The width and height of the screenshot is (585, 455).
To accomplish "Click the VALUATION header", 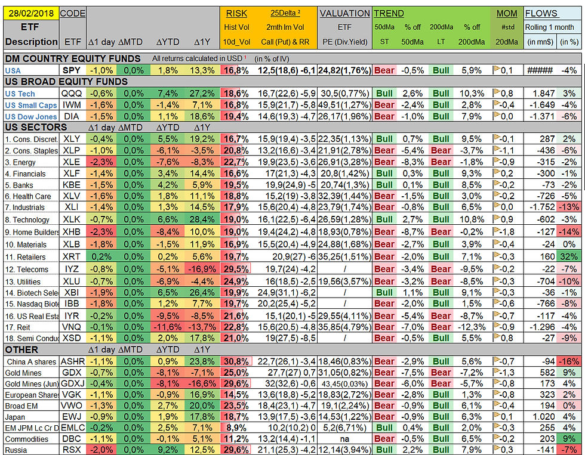I will pyautogui.click(x=345, y=13).
